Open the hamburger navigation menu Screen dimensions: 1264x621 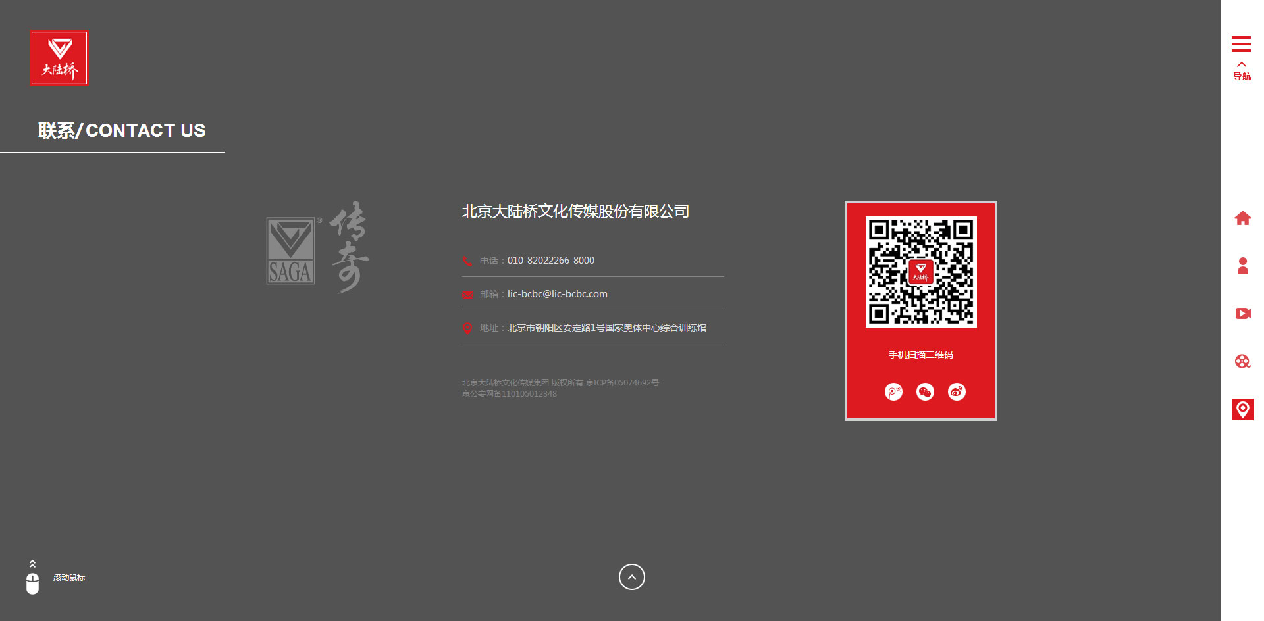1241,44
